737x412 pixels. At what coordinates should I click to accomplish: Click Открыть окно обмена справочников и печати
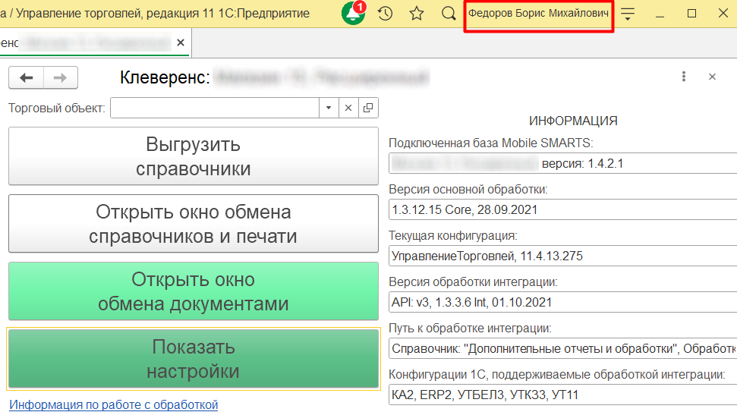pyautogui.click(x=194, y=224)
